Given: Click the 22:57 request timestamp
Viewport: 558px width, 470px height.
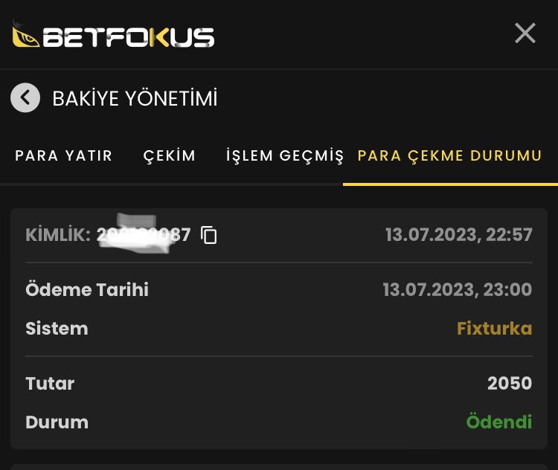Looking at the screenshot, I should (459, 235).
